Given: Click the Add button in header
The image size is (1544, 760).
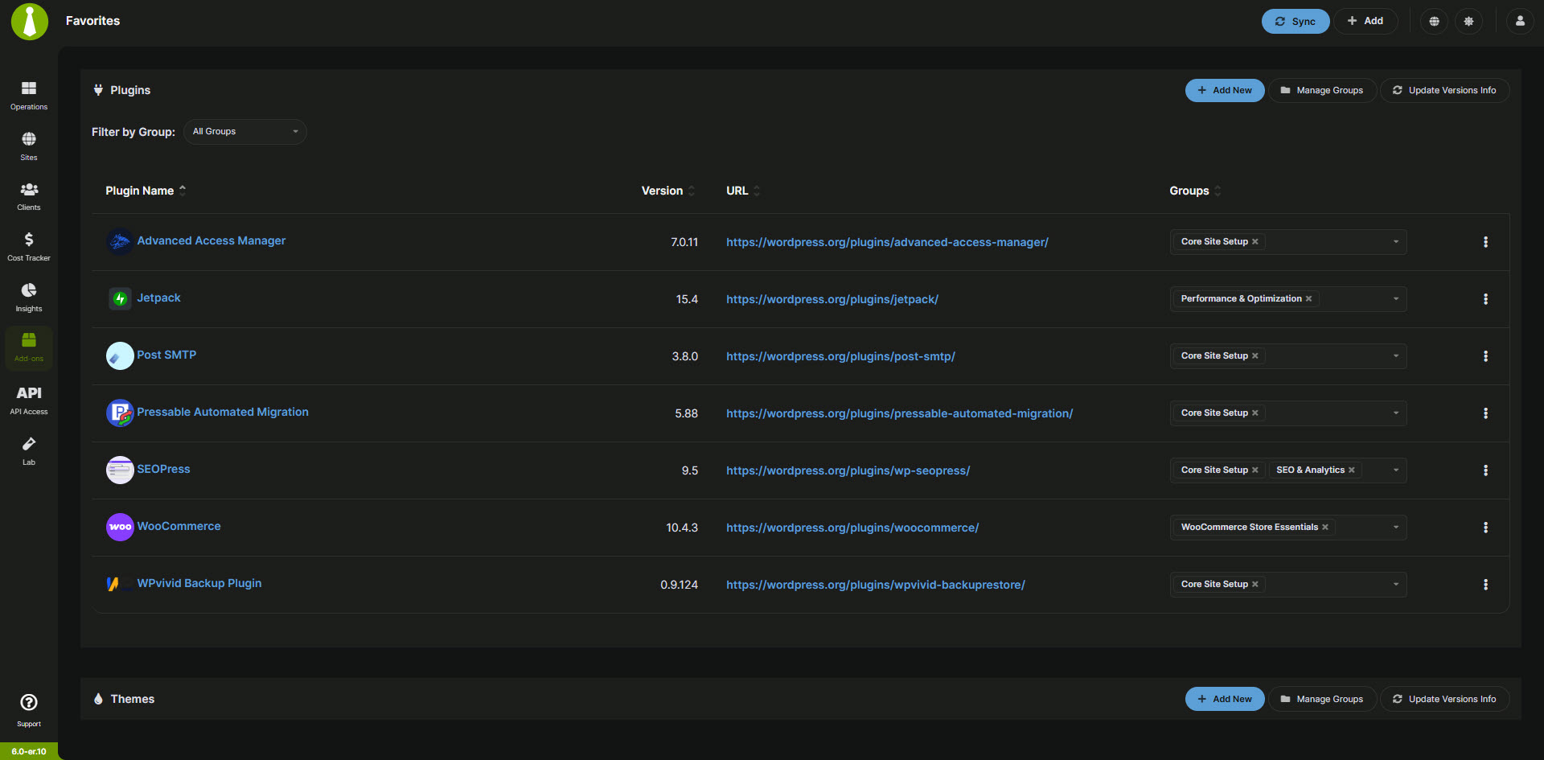Looking at the screenshot, I should point(1365,21).
